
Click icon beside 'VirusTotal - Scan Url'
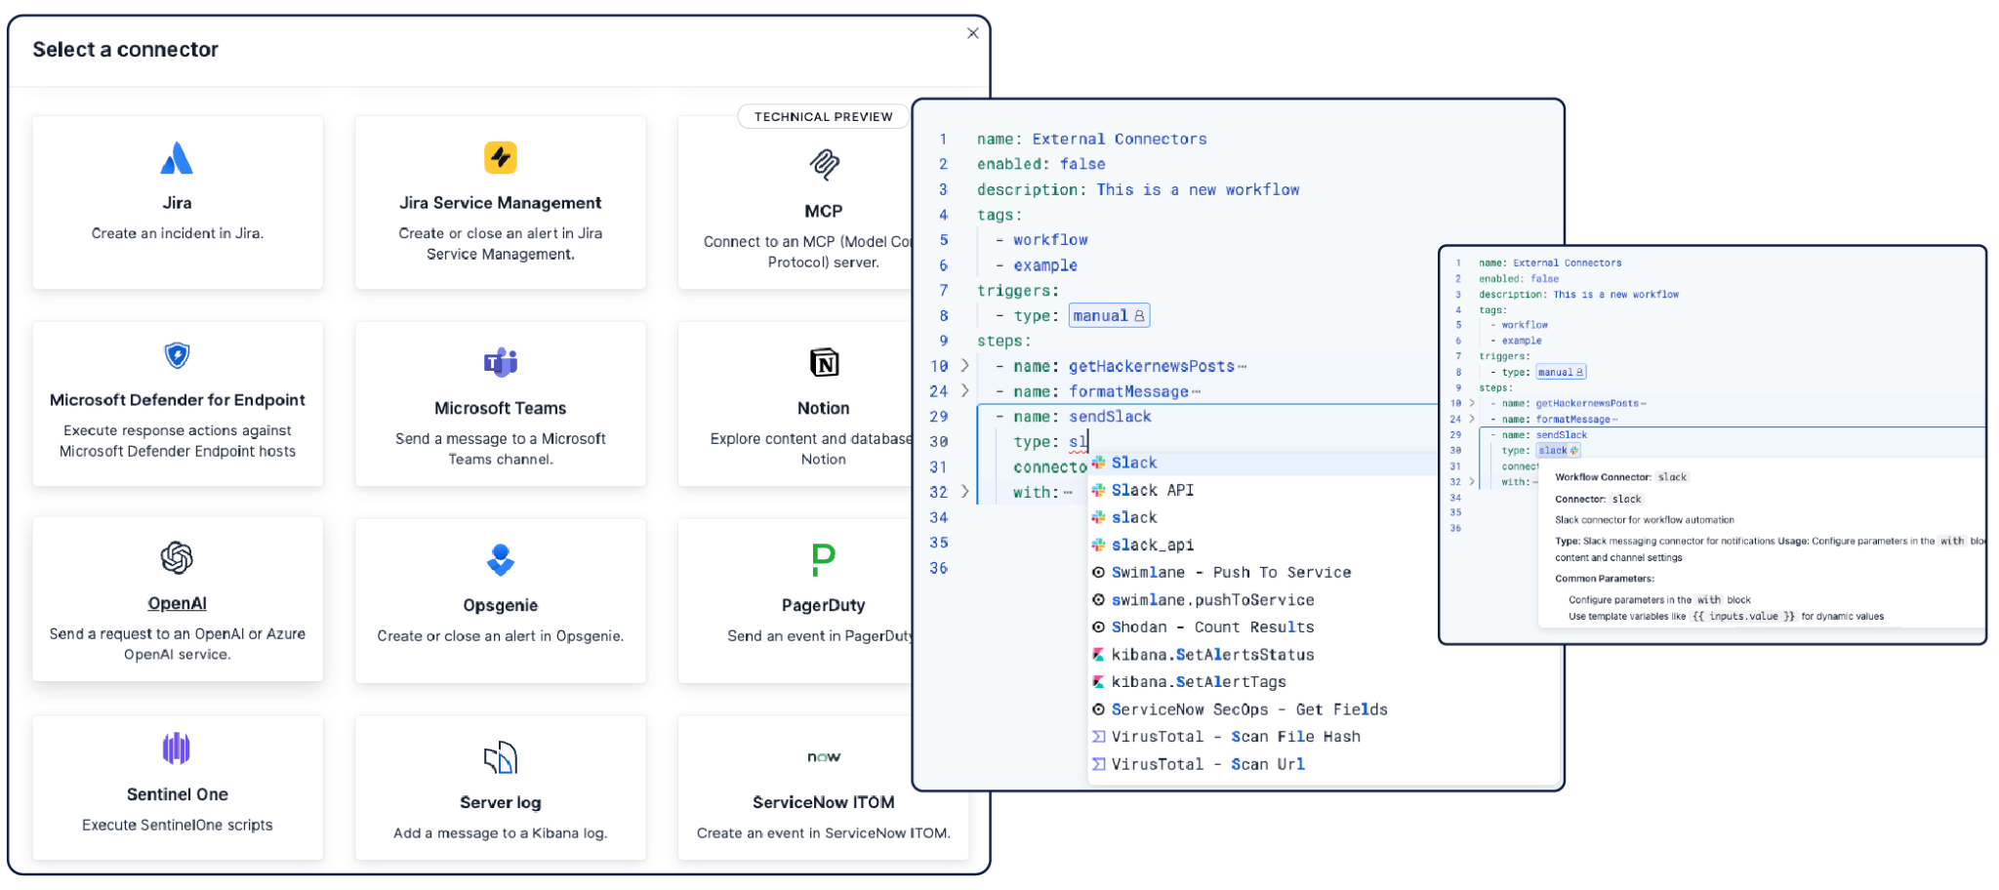click(1098, 763)
